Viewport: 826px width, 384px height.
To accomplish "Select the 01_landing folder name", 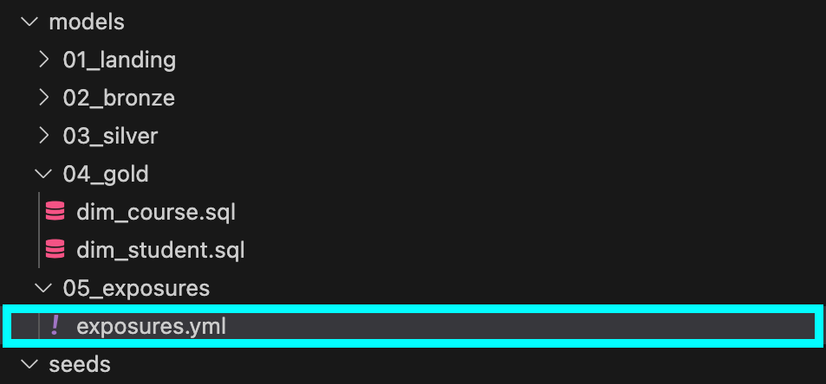I will click(120, 61).
